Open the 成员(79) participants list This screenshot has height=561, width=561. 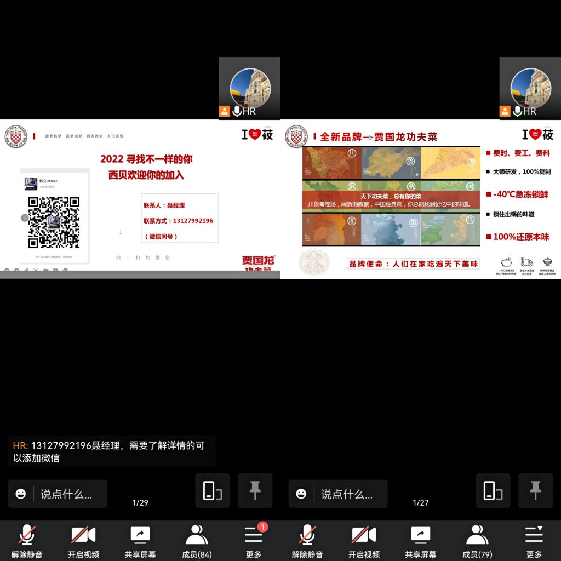(477, 540)
